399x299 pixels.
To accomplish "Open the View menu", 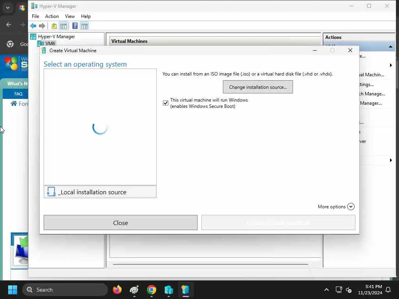I will tap(70, 16).
